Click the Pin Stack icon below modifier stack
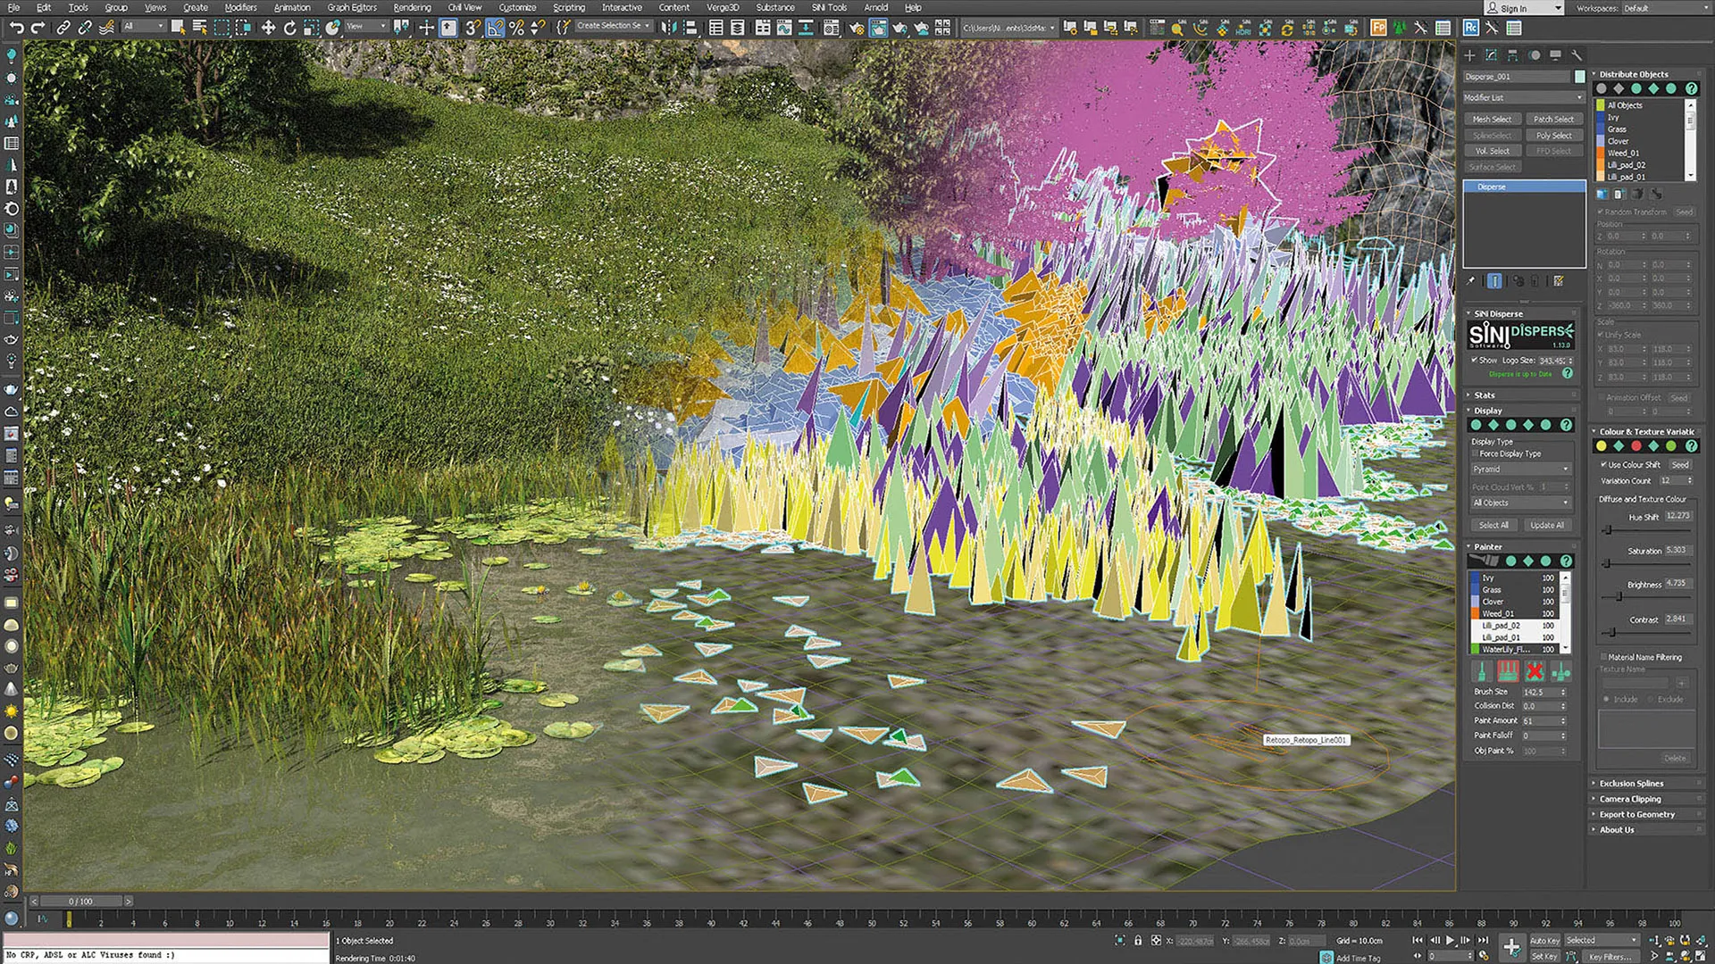Screen dimensions: 1715x964 point(1472,281)
